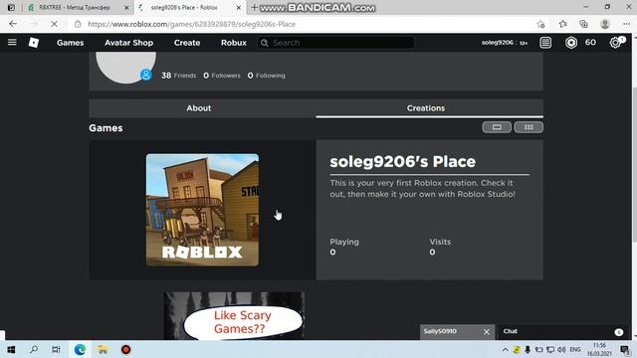
Task: Click the Robux currency icon
Action: [x=571, y=42]
